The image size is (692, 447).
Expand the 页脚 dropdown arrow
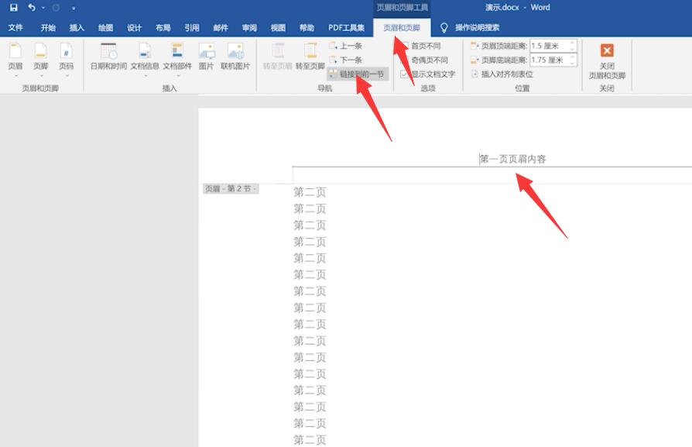click(x=41, y=76)
